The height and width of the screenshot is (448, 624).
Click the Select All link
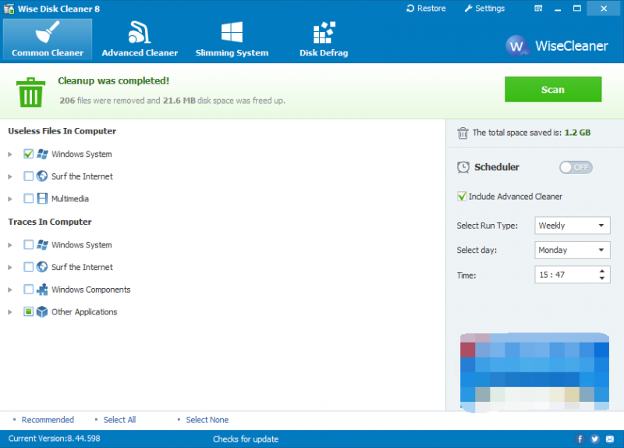tap(119, 420)
